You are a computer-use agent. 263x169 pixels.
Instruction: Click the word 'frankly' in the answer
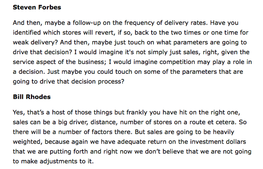[137, 112]
